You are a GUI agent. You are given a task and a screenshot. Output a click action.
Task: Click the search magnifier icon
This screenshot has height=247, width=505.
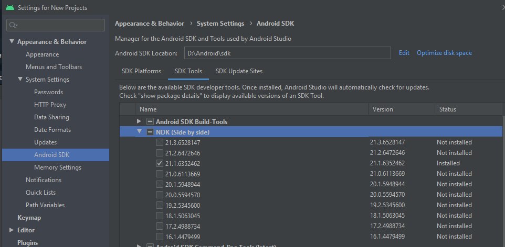[13, 25]
